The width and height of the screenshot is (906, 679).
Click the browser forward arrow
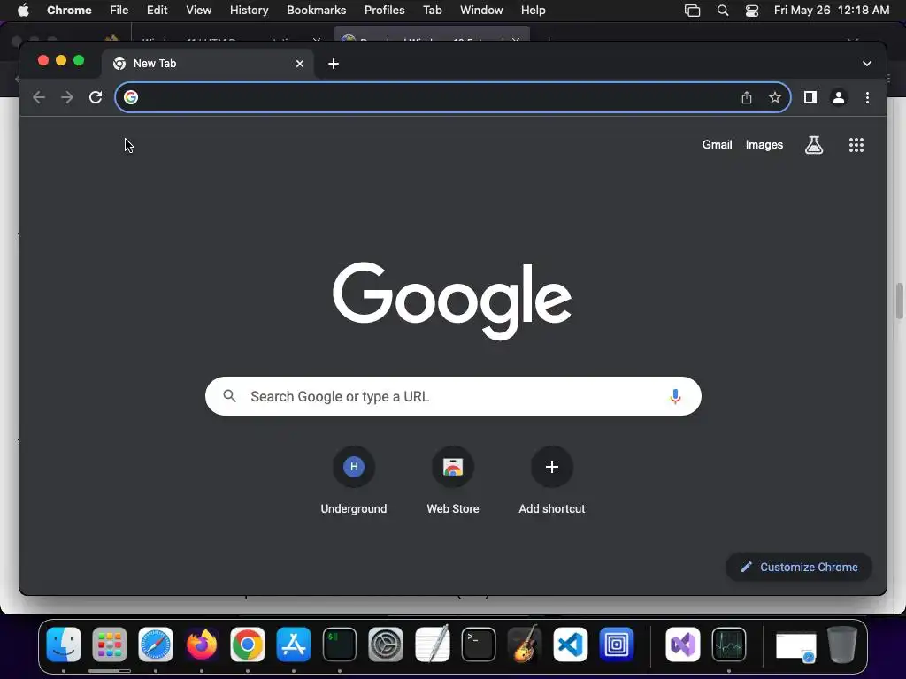tap(67, 97)
